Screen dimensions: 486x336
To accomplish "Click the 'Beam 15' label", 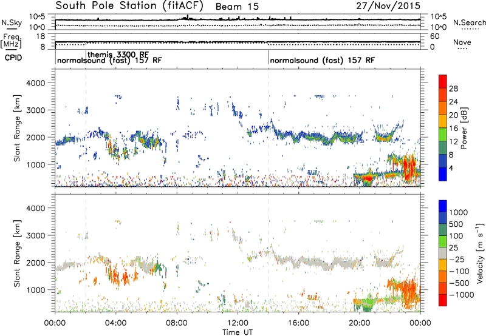I will (x=237, y=7).
